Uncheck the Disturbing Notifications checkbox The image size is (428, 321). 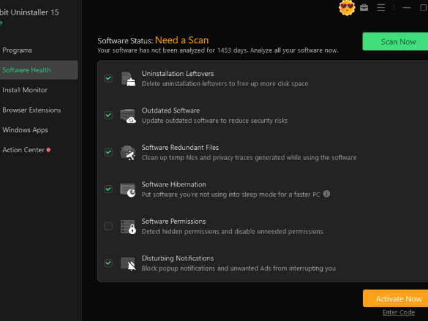[x=108, y=263]
